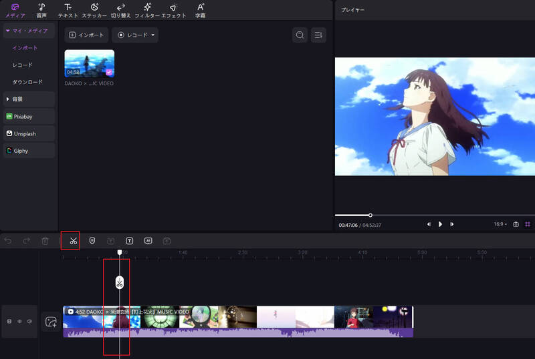Take a snapshot with the camera icon
Screen dimensions: 535x359
(516, 224)
